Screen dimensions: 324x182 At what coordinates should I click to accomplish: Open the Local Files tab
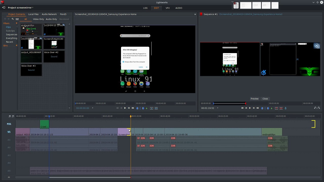(x=33, y=14)
